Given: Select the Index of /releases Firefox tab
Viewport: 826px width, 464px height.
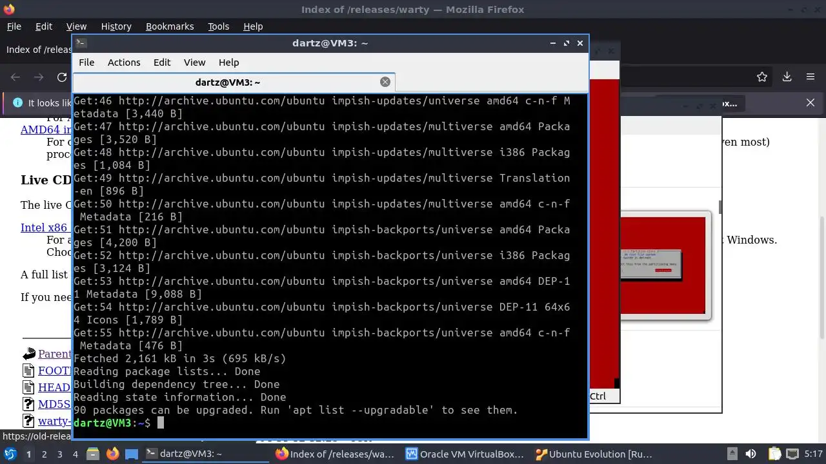Looking at the screenshot, I should click(x=37, y=50).
